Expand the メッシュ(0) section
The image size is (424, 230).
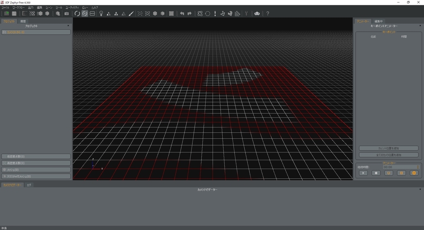(36, 169)
